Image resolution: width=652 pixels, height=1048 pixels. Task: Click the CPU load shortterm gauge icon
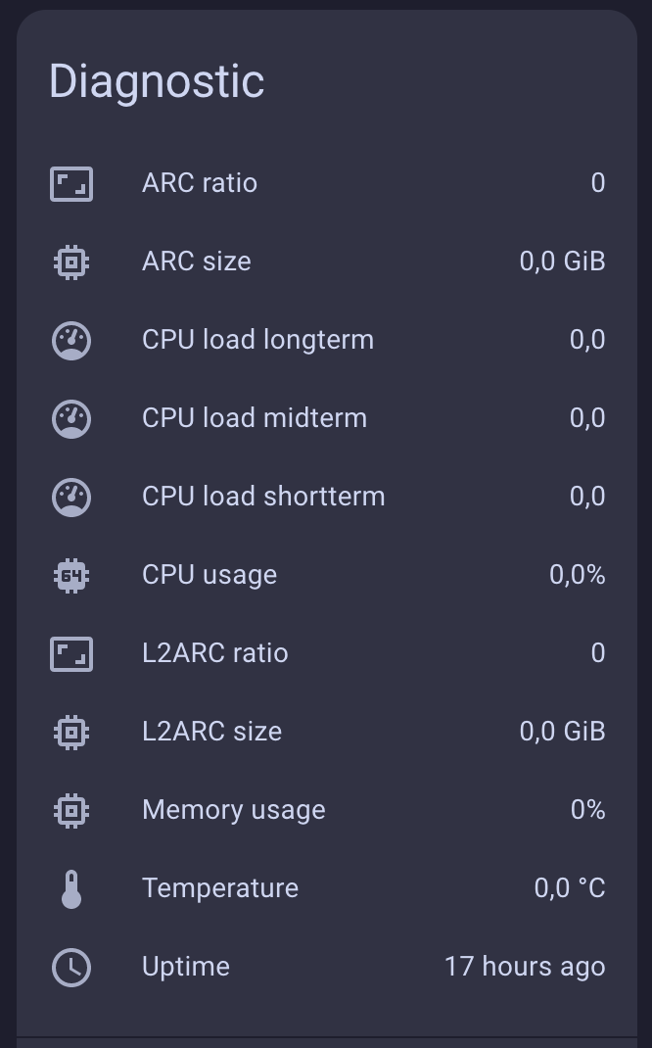(70, 497)
